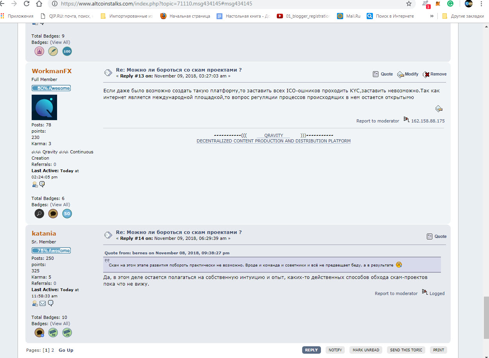Click katania email envelope icon
The width and height of the screenshot is (489, 358).
coord(43,303)
